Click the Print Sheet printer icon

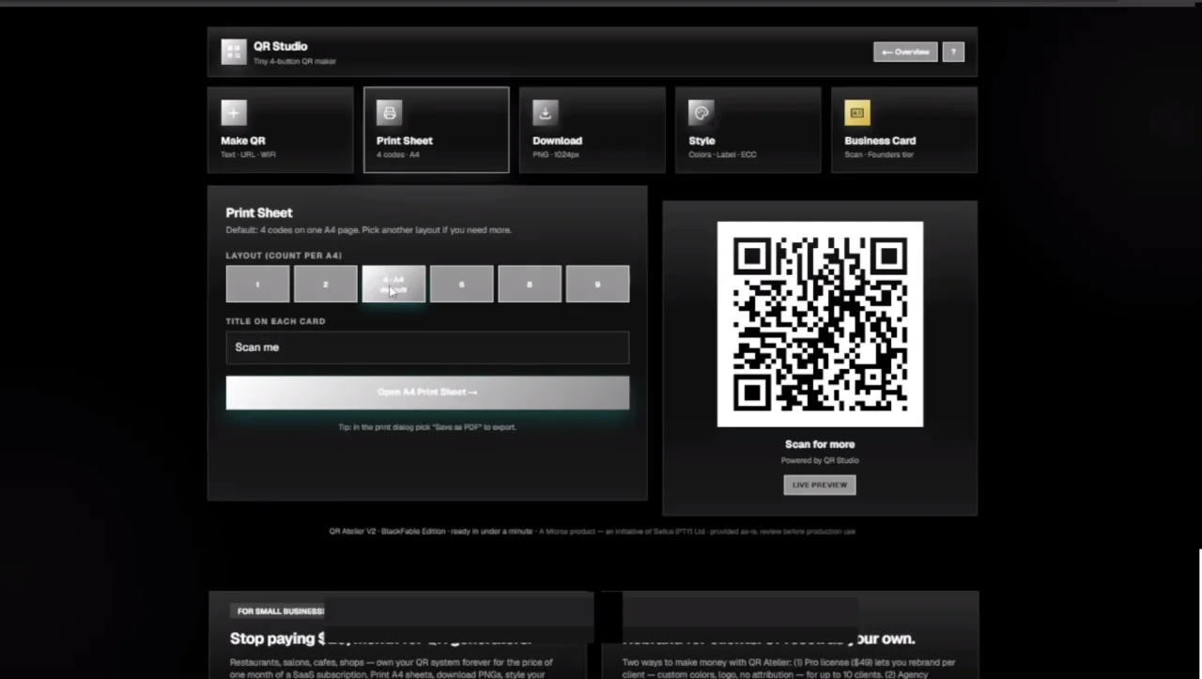[390, 113]
